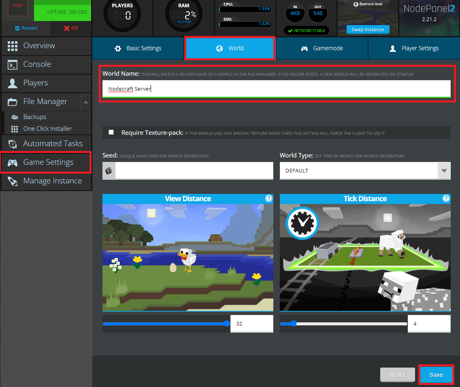Switch to the Gamemode tab

point(322,48)
